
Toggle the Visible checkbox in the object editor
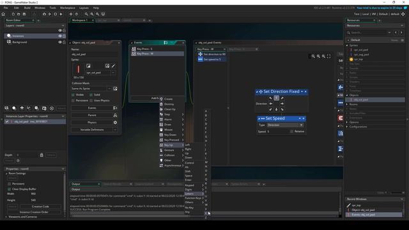coord(73,95)
